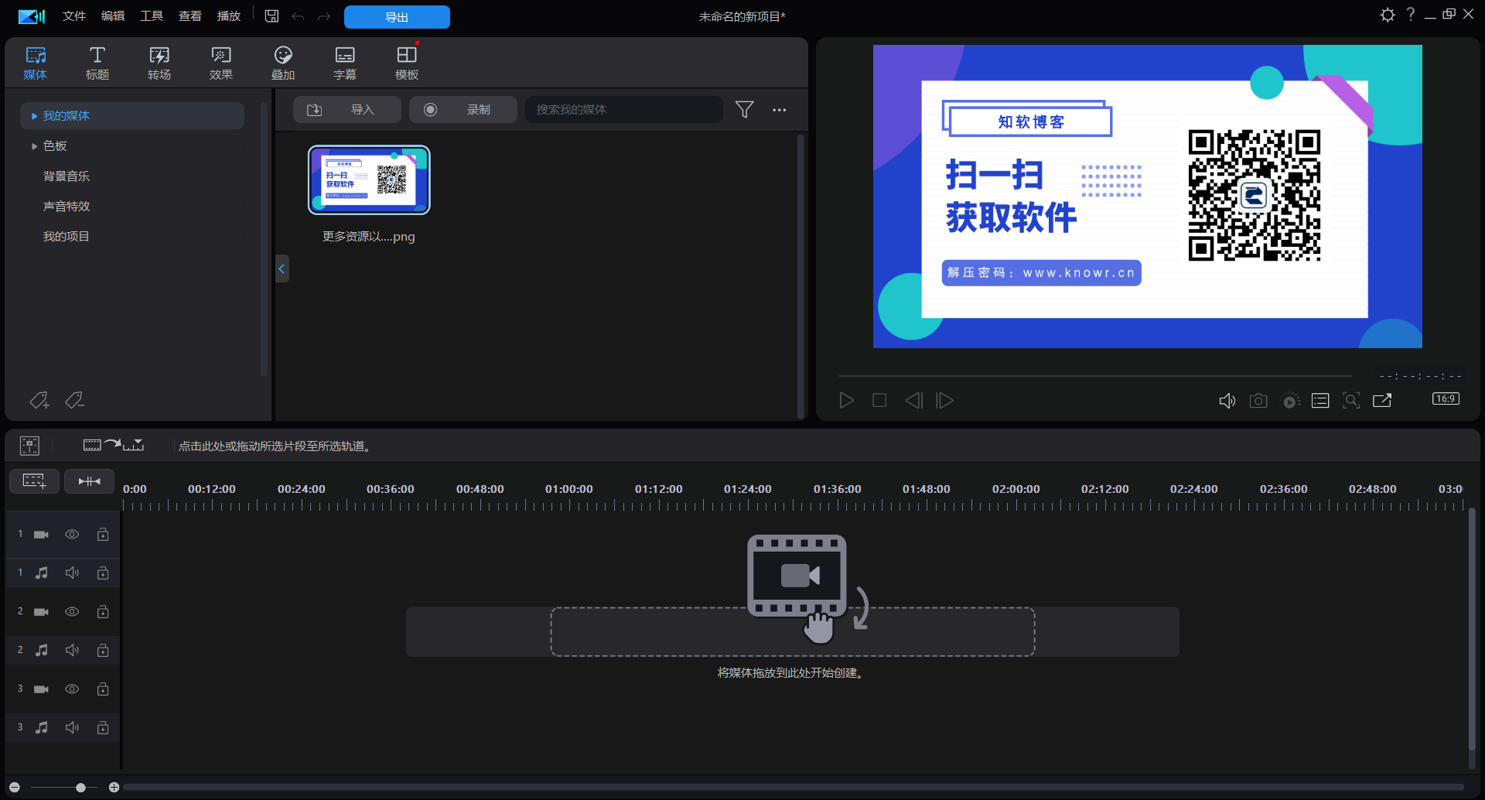The height and width of the screenshot is (800, 1485).
Task: Click the redo arrow icon
Action: 324,16
